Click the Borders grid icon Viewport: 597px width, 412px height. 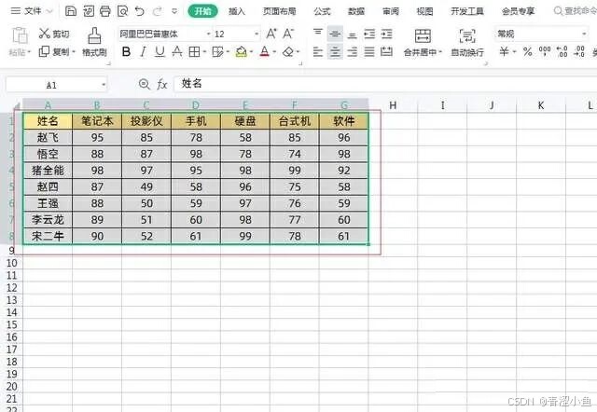coord(194,51)
